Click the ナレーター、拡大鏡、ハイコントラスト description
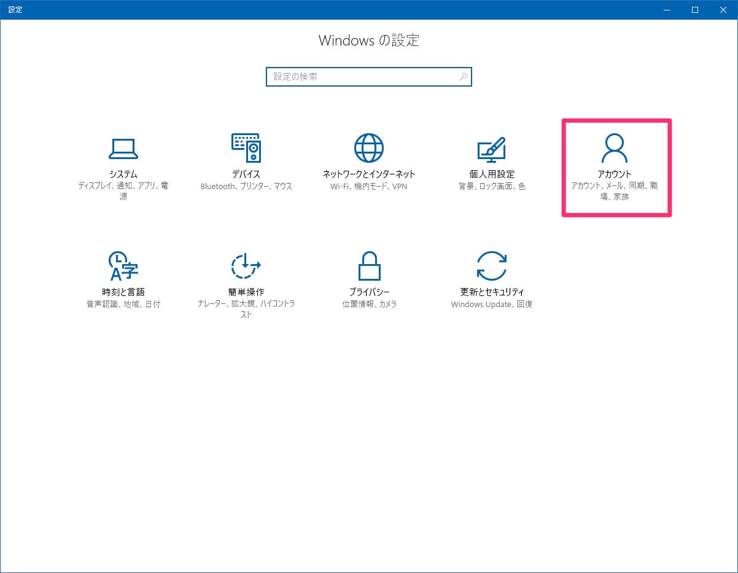 (246, 310)
